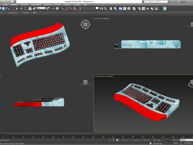Open the Create menu
Viewport: 193px width, 145px height.
(x=5, y=5)
